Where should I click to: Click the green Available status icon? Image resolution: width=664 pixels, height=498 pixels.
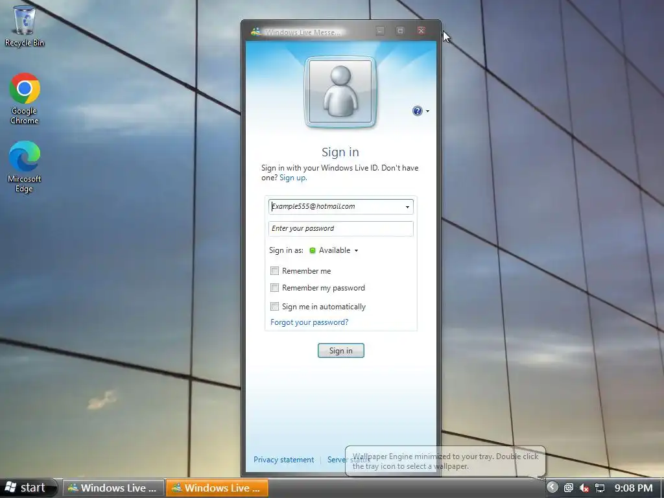313,251
